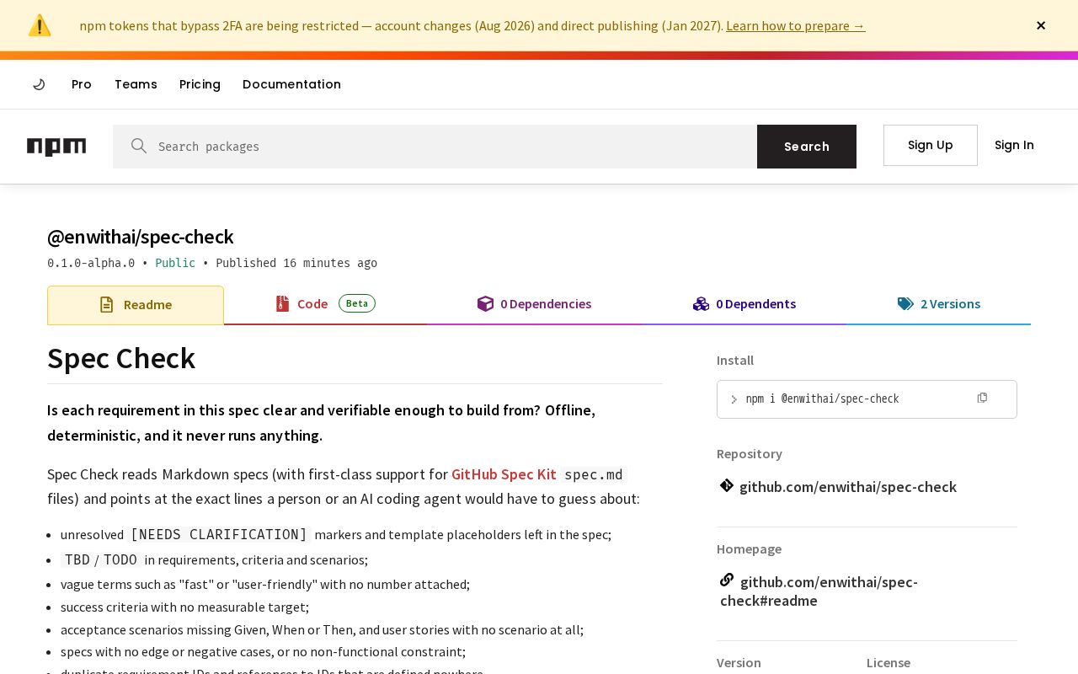Switch to the 2 Versions tab
Screen dimensions: 1078x674
(939, 304)
